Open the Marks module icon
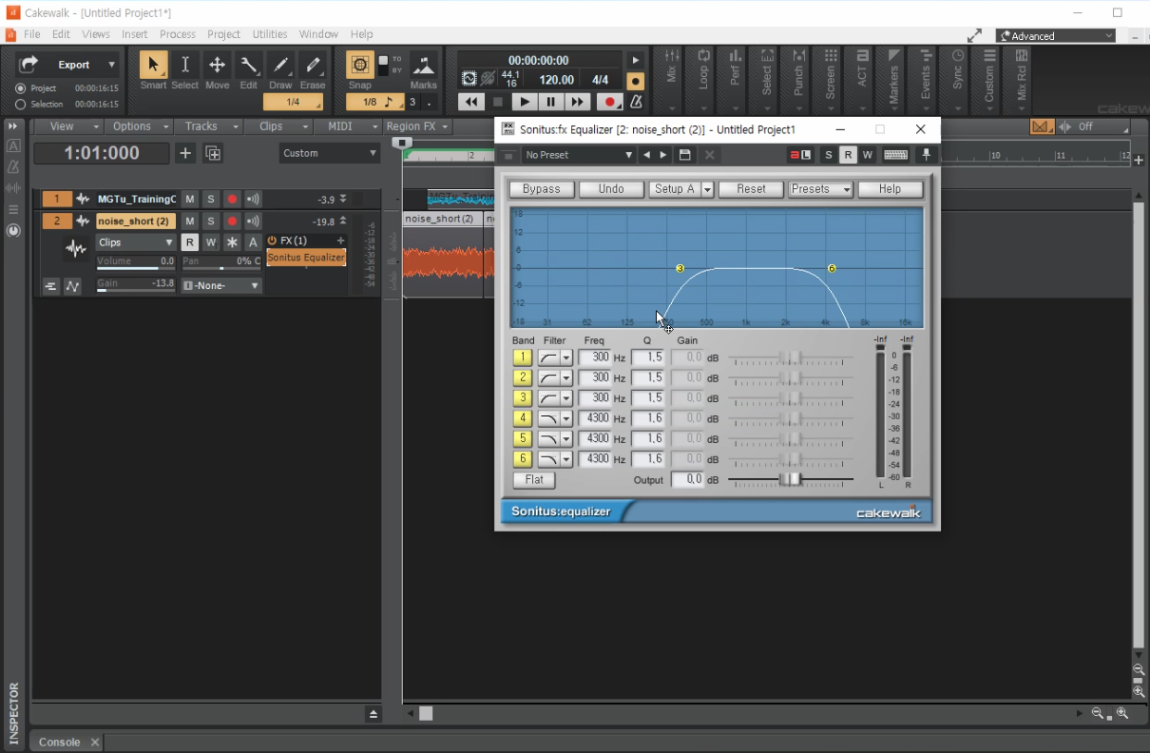 [424, 65]
